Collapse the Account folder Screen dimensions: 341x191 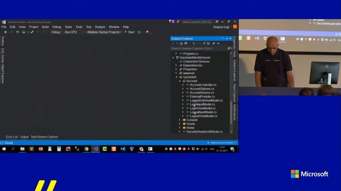coord(180,81)
